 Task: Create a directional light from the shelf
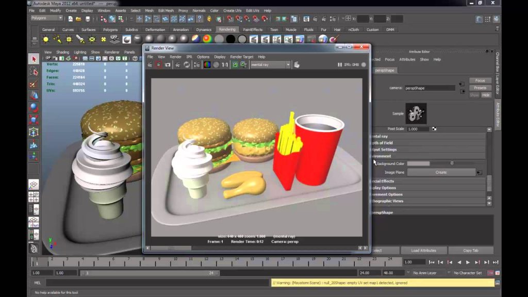pyautogui.click(x=57, y=39)
